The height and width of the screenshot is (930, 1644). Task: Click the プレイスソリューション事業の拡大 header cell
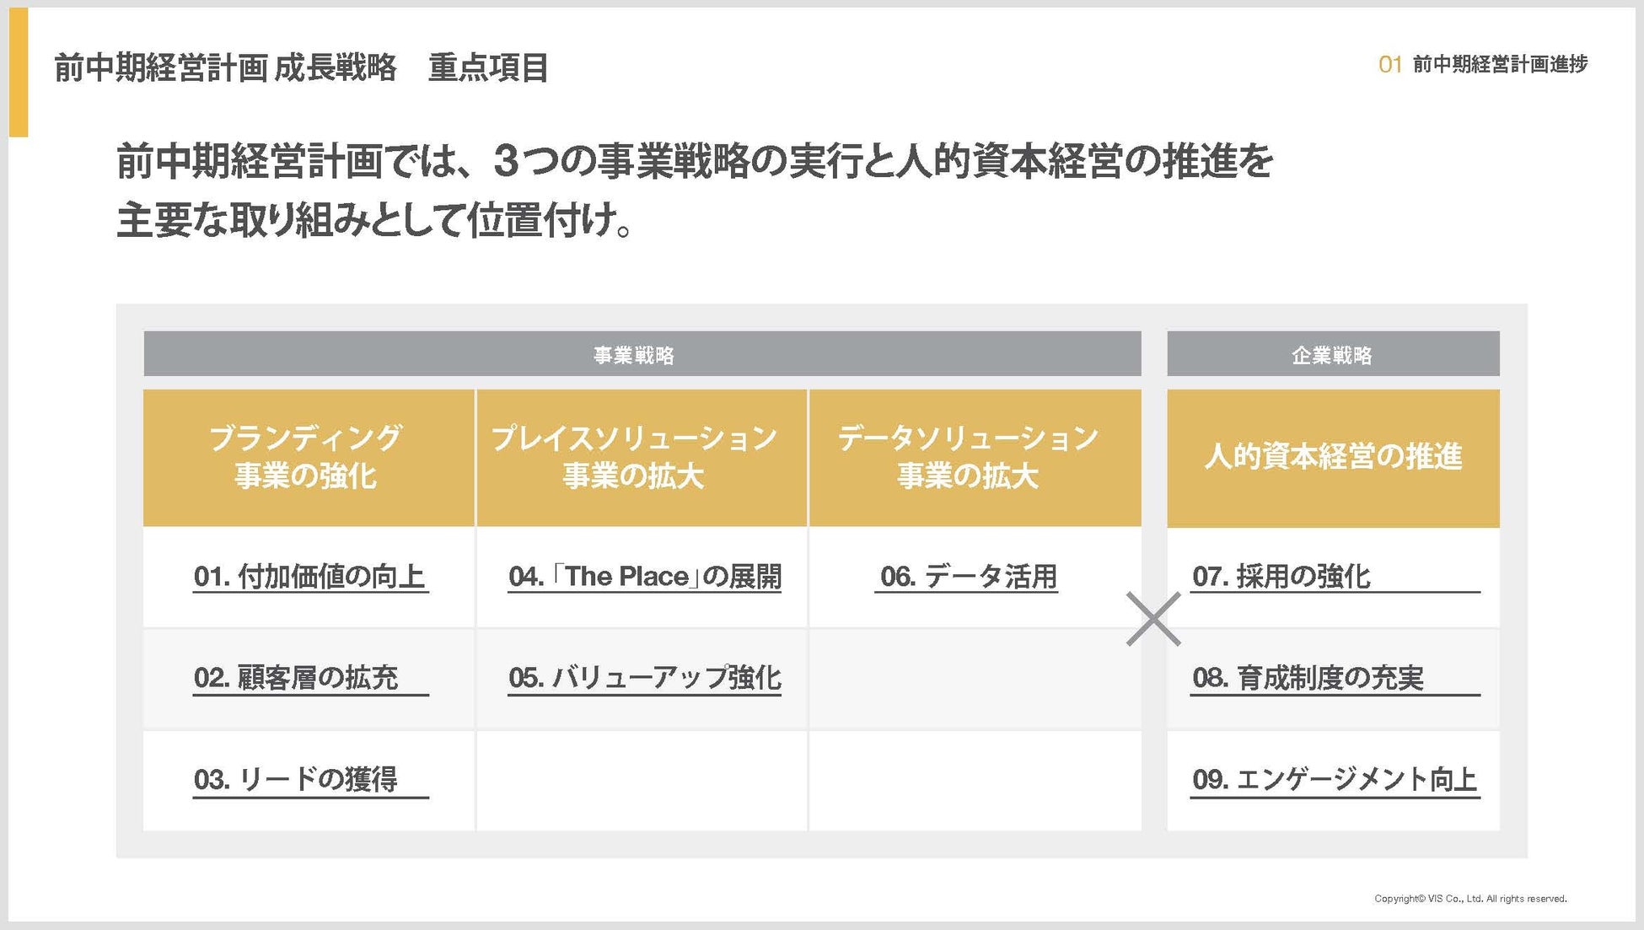click(641, 457)
